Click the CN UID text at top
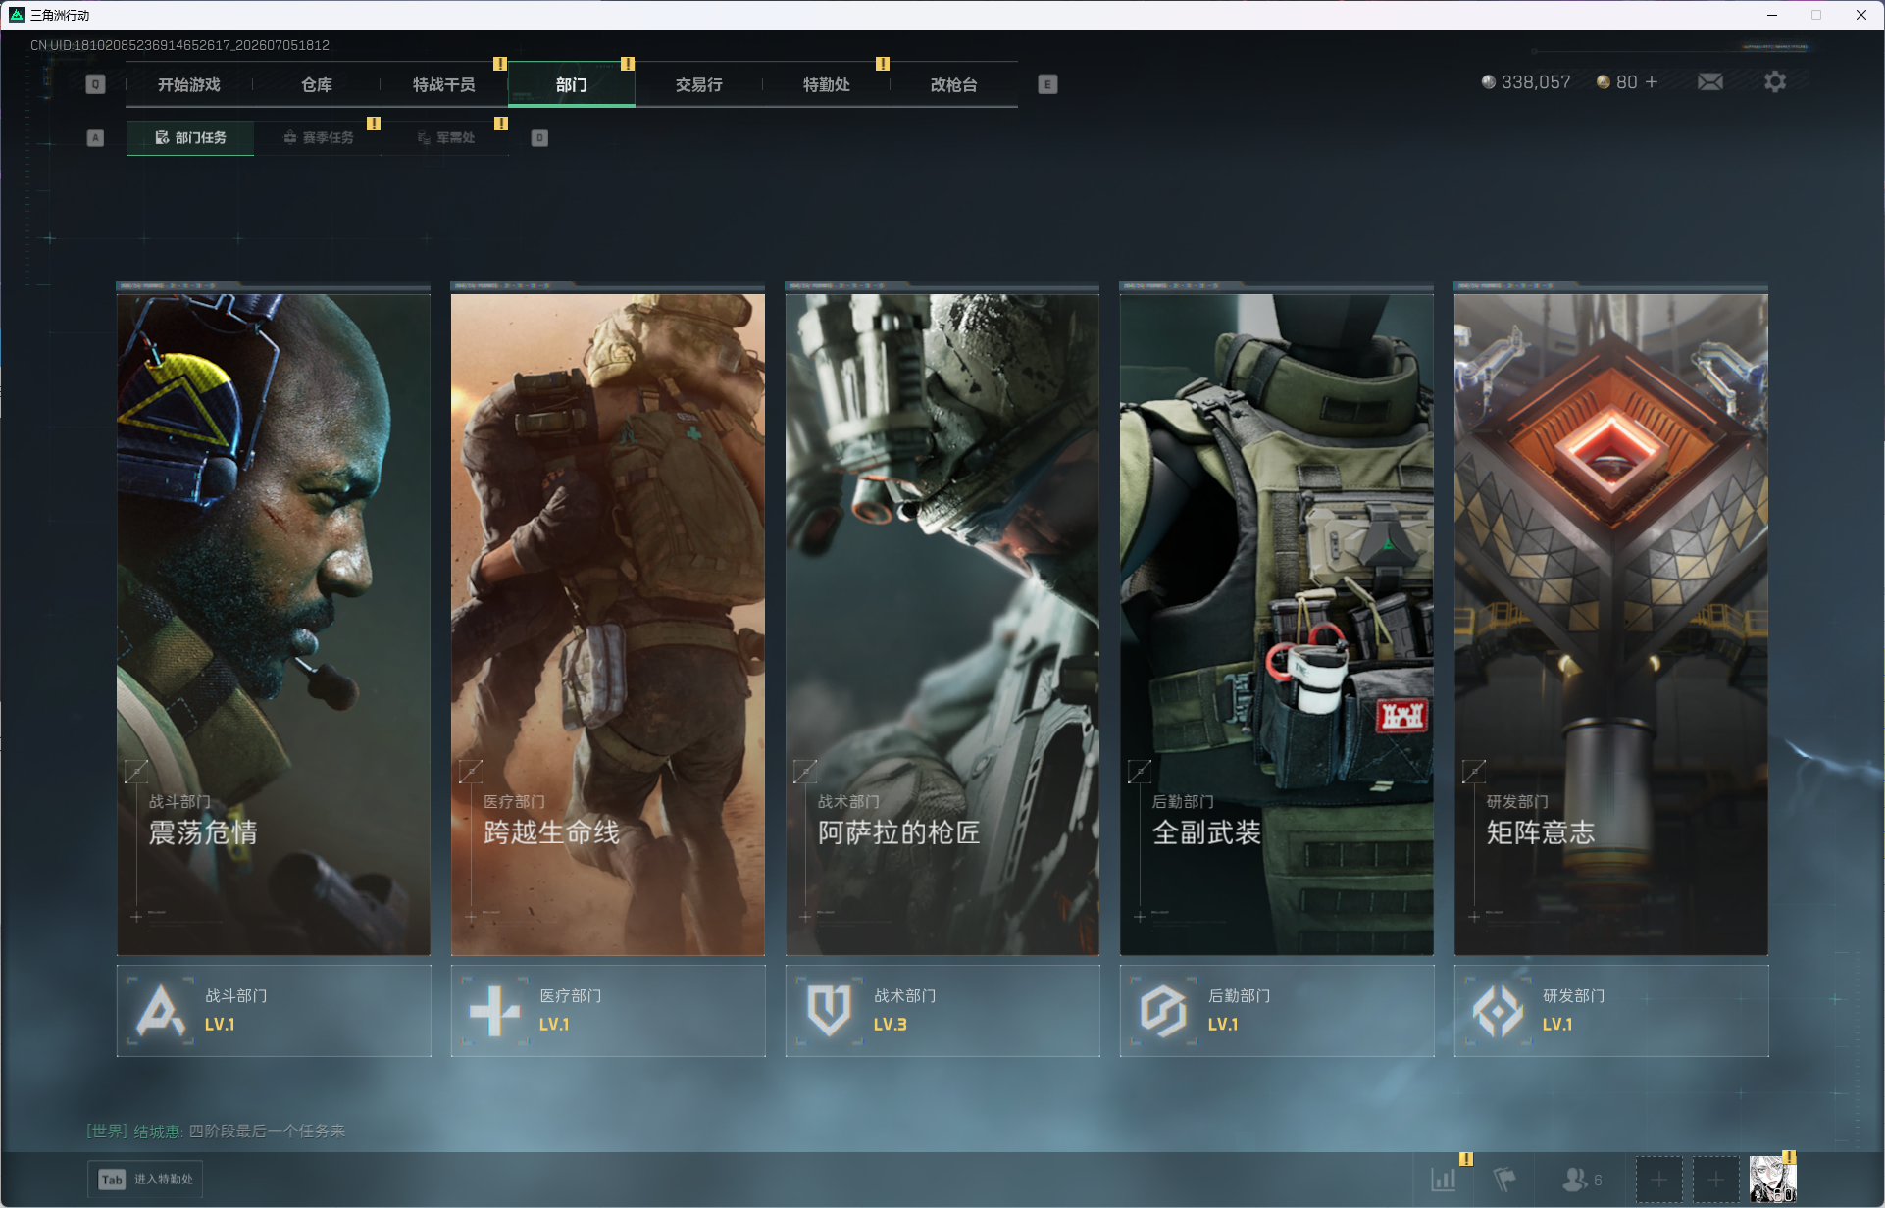The image size is (1885, 1208). (x=179, y=45)
